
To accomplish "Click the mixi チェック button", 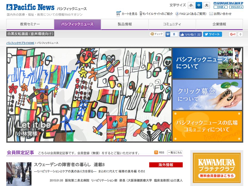I will 157,34.
